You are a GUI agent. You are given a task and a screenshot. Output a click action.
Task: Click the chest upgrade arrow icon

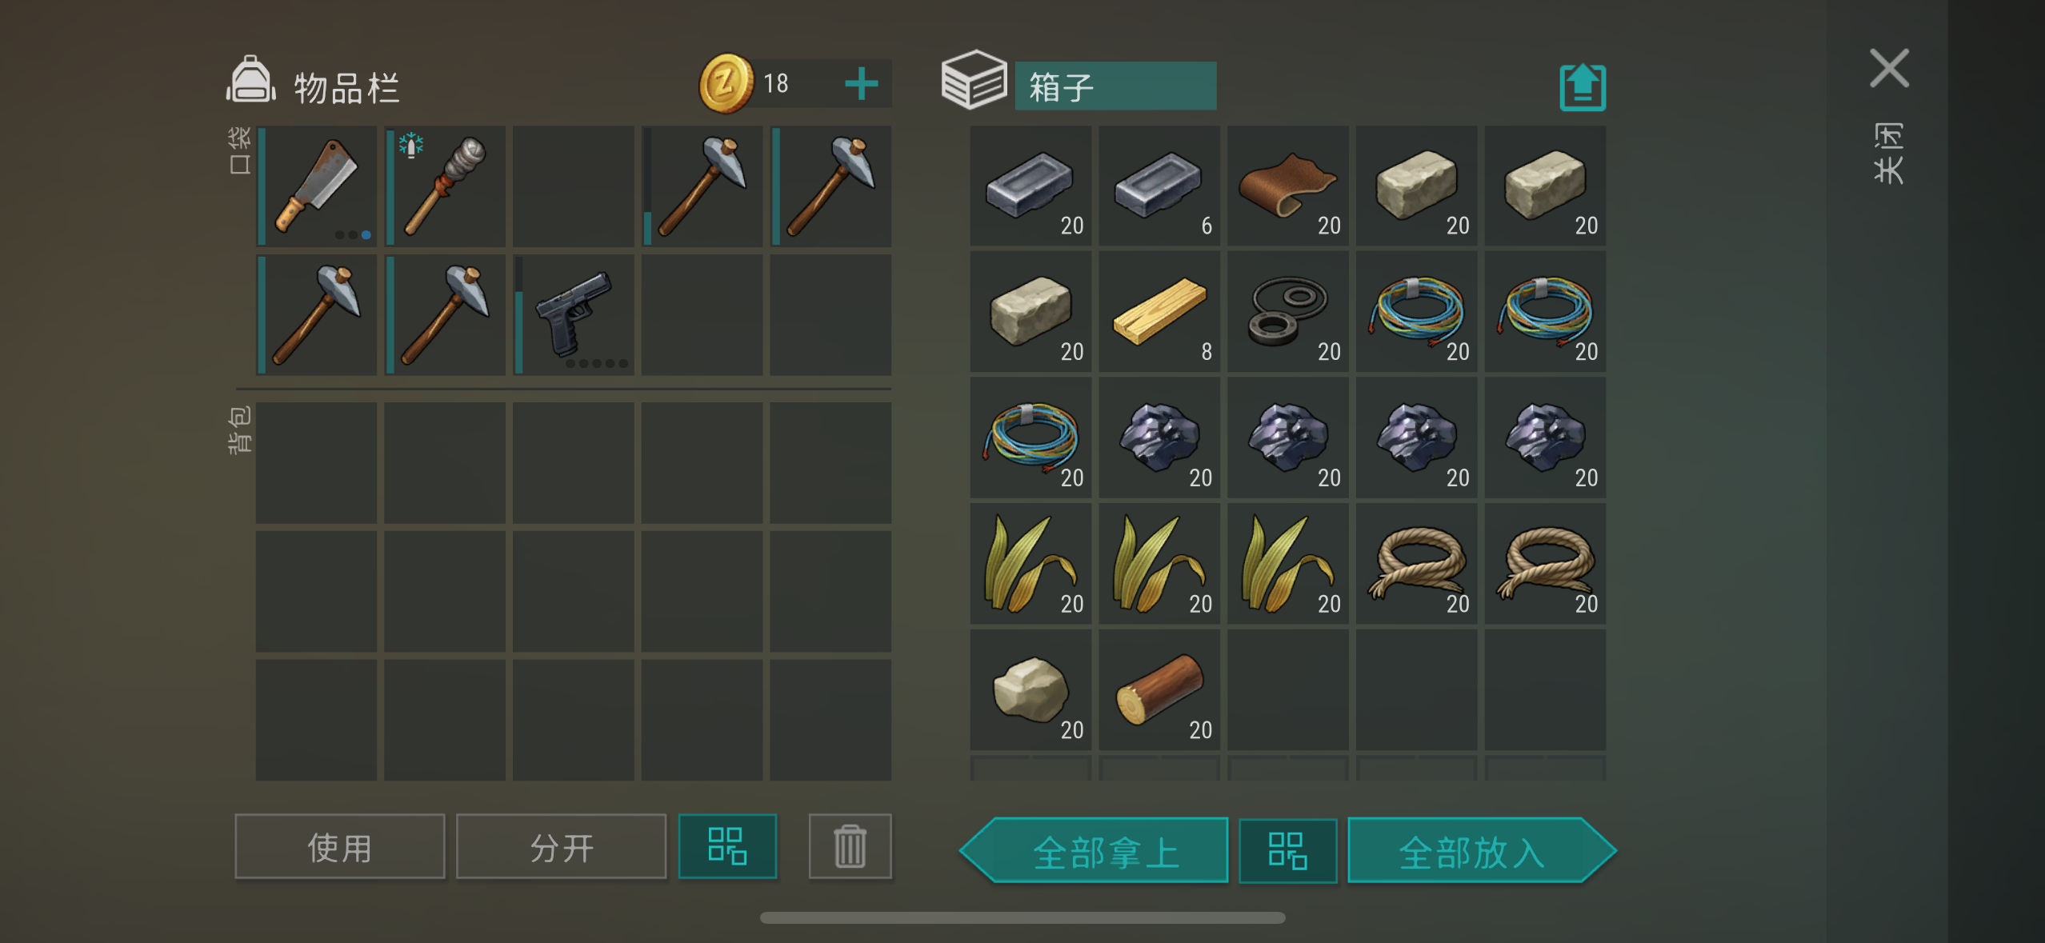(1583, 86)
